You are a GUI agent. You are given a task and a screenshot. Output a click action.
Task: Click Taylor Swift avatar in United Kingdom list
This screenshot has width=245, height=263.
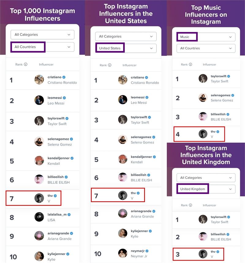pos(203,219)
